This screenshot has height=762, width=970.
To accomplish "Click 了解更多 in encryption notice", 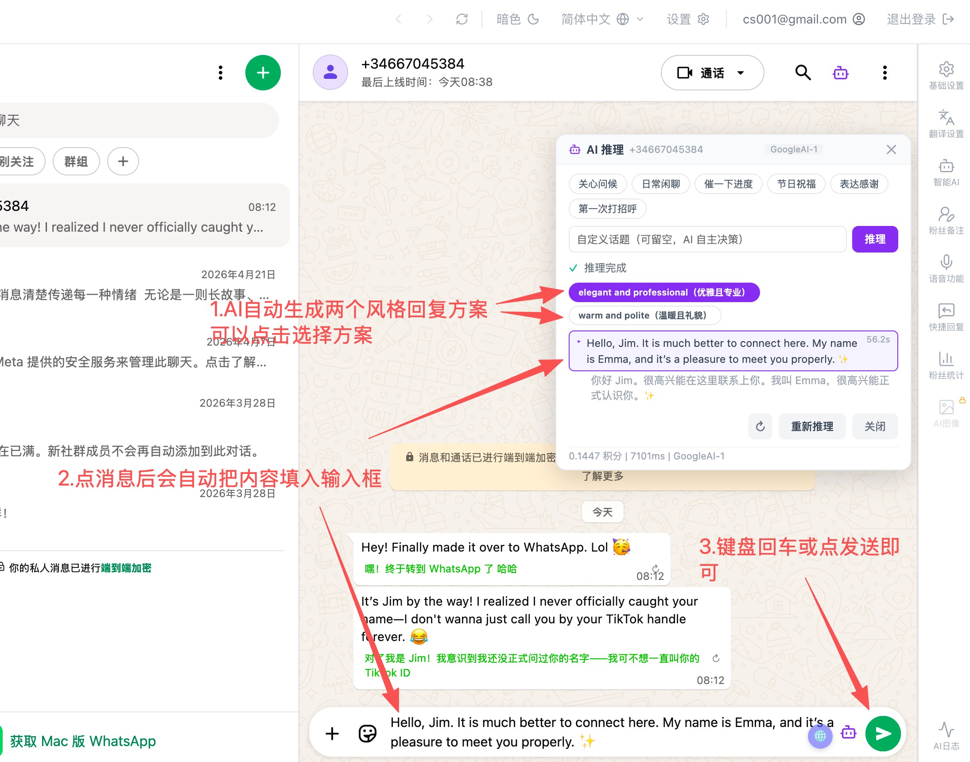I will [602, 477].
